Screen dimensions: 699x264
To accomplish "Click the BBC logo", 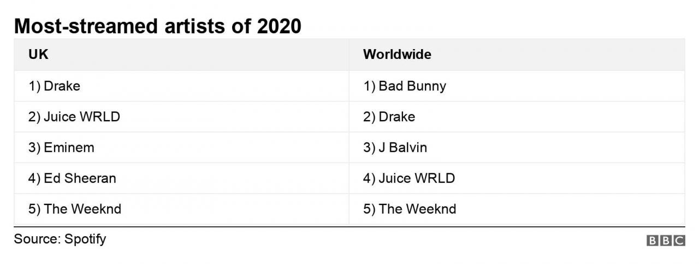I will tap(666, 241).
